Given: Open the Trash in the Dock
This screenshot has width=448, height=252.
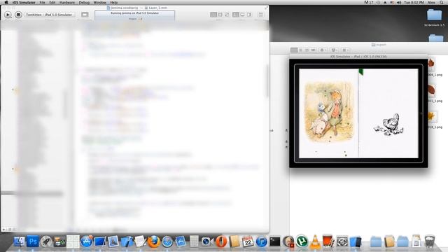Looking at the screenshot, I should pyautogui.click(x=429, y=241).
